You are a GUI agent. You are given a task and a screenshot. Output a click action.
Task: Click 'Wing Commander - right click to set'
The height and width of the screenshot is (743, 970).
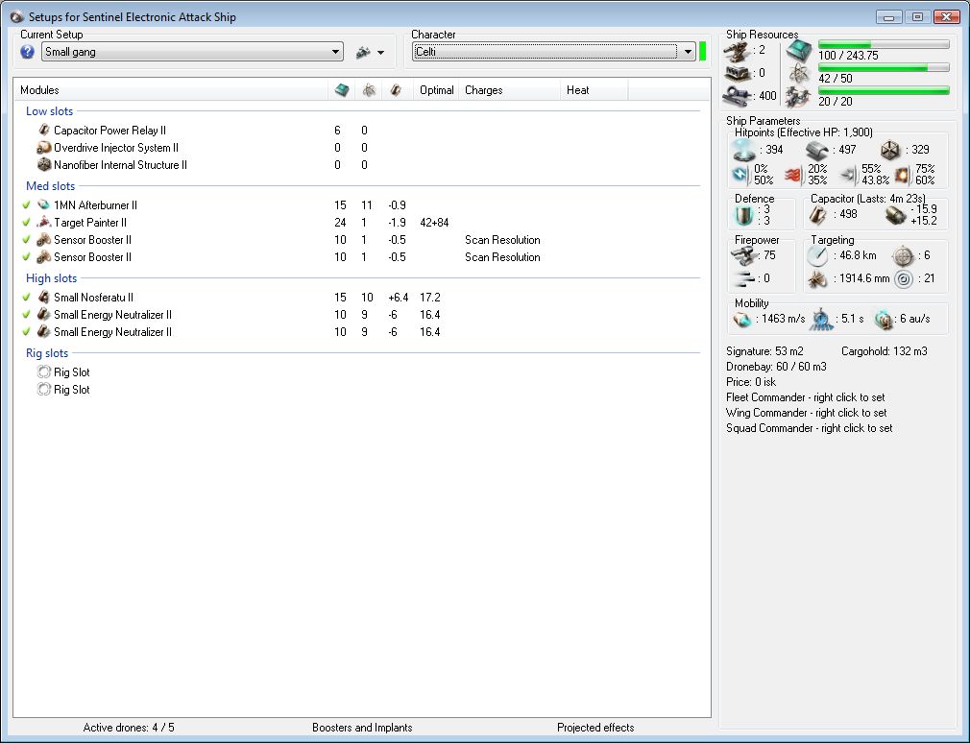pos(806,413)
